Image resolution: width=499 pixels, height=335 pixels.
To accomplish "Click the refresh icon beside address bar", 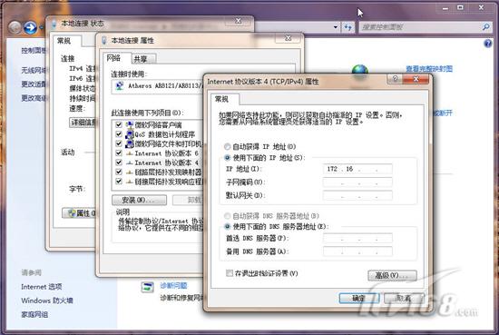I will click(x=348, y=27).
